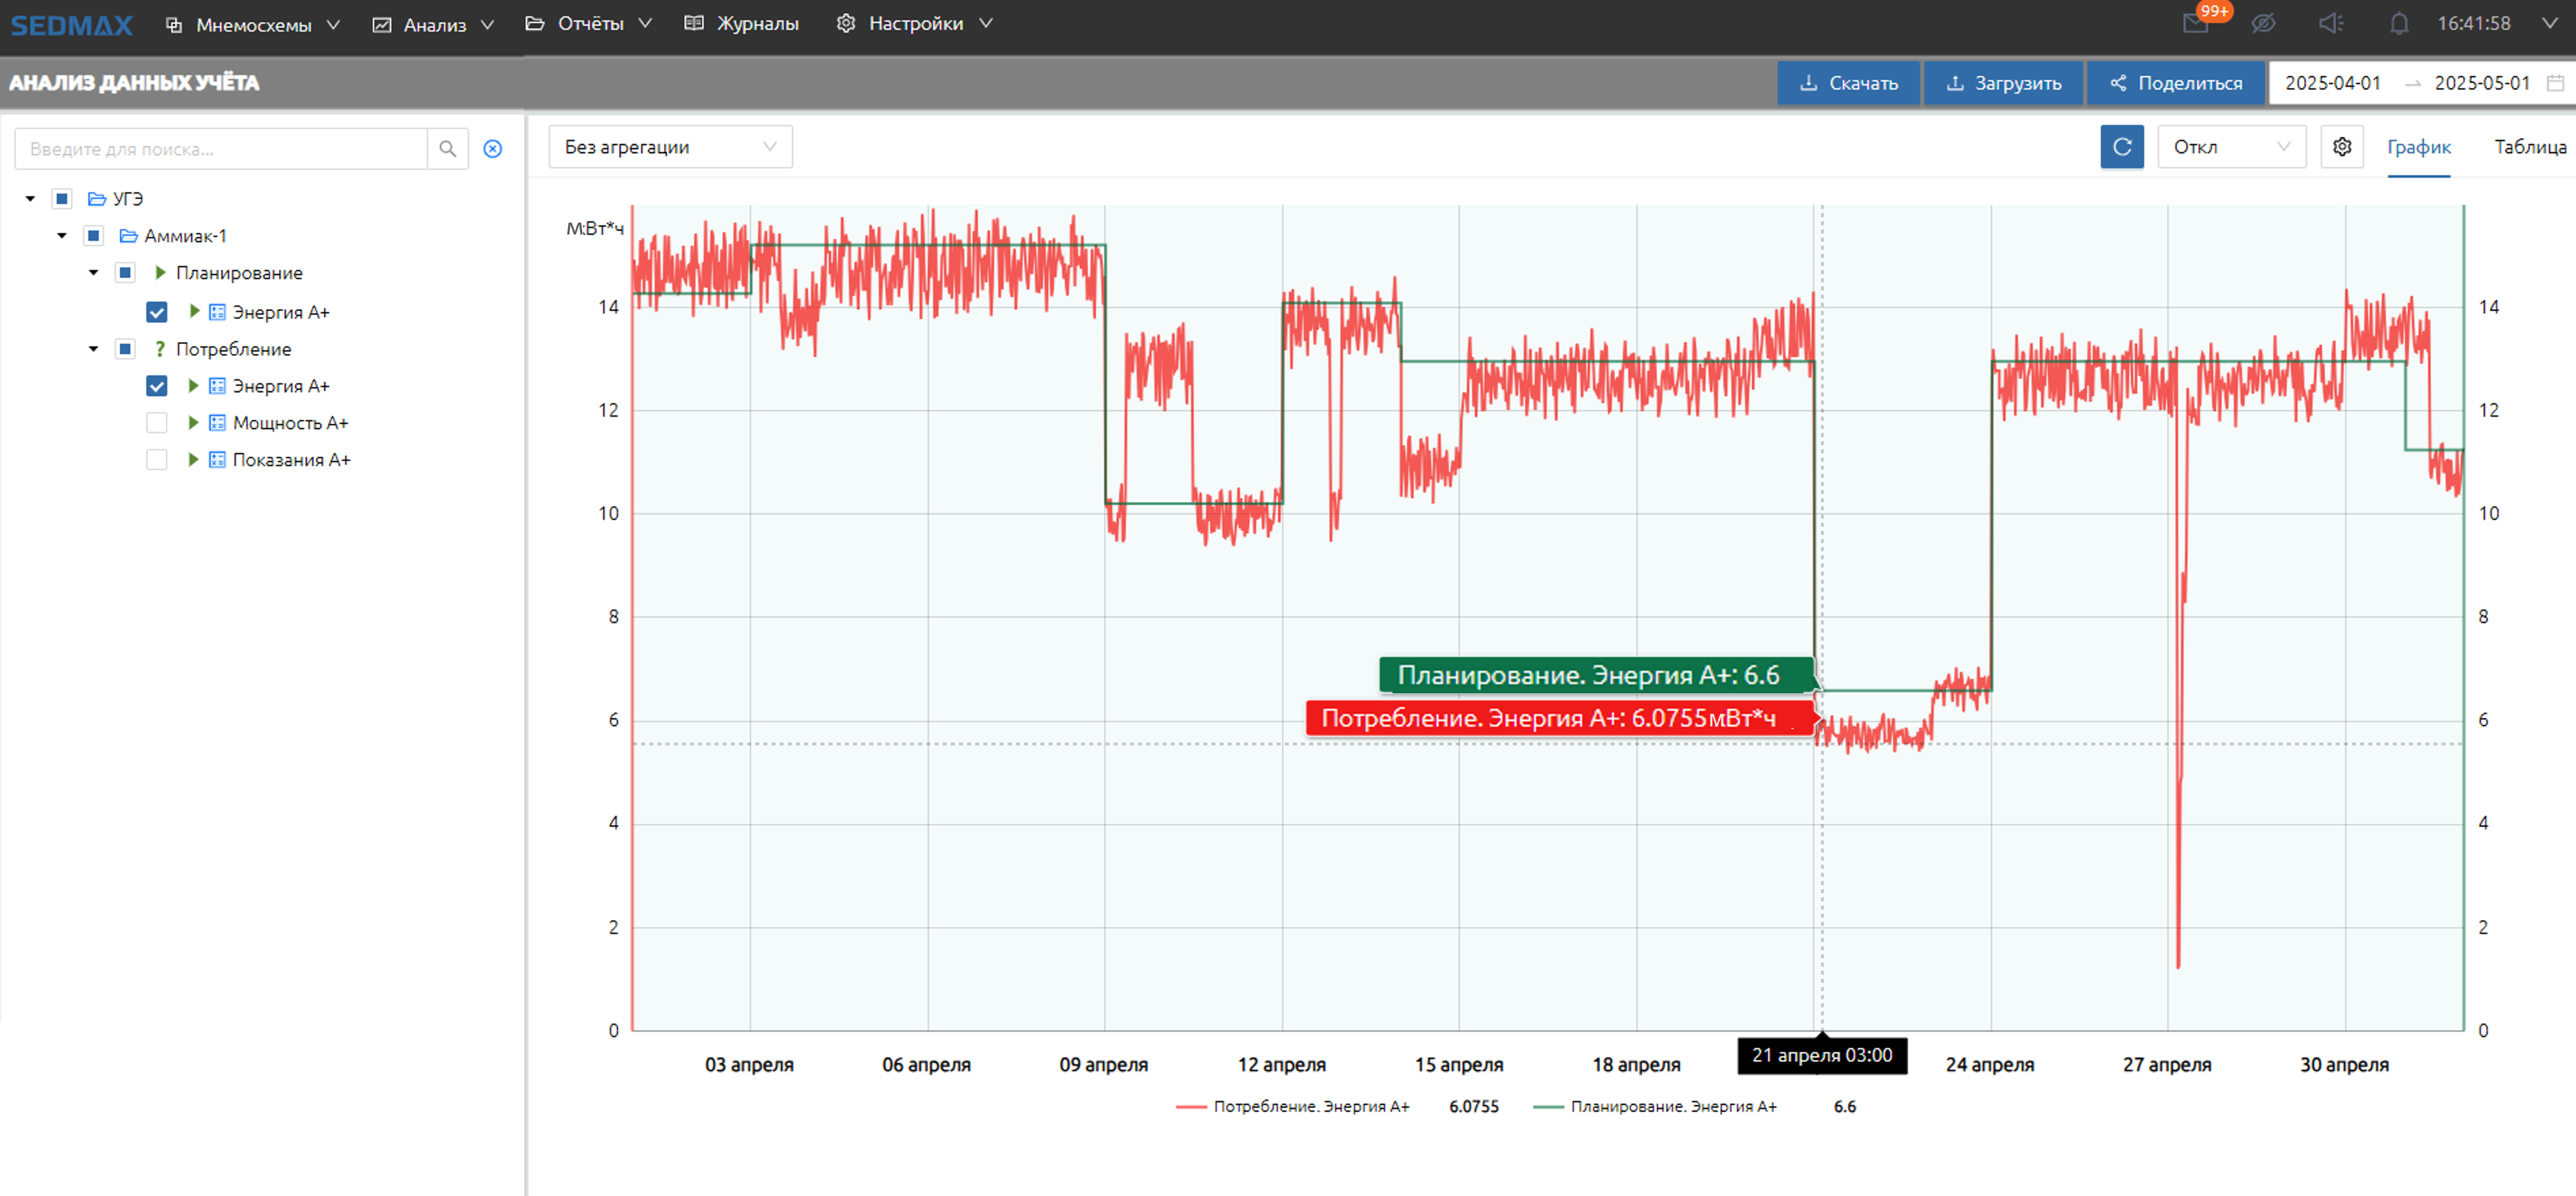Click the sound speaker icon in header
This screenshot has width=2576, height=1196.
[x=2330, y=23]
